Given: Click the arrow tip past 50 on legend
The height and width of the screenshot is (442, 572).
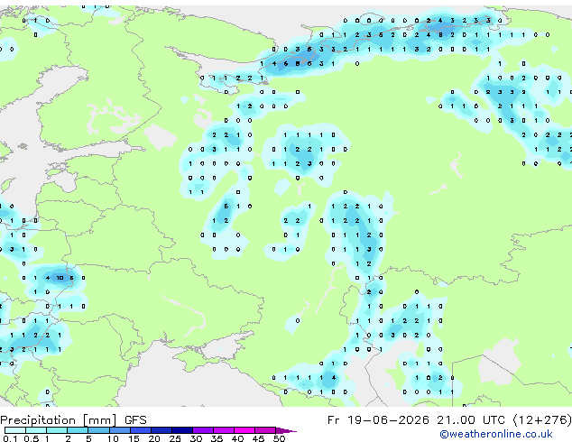Looking at the screenshot, I should (288, 430).
